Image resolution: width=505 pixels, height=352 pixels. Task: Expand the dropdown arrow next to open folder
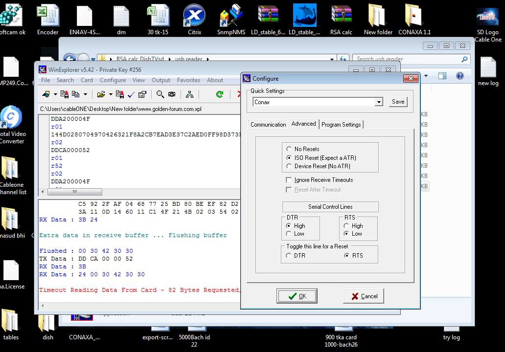(x=111, y=94)
